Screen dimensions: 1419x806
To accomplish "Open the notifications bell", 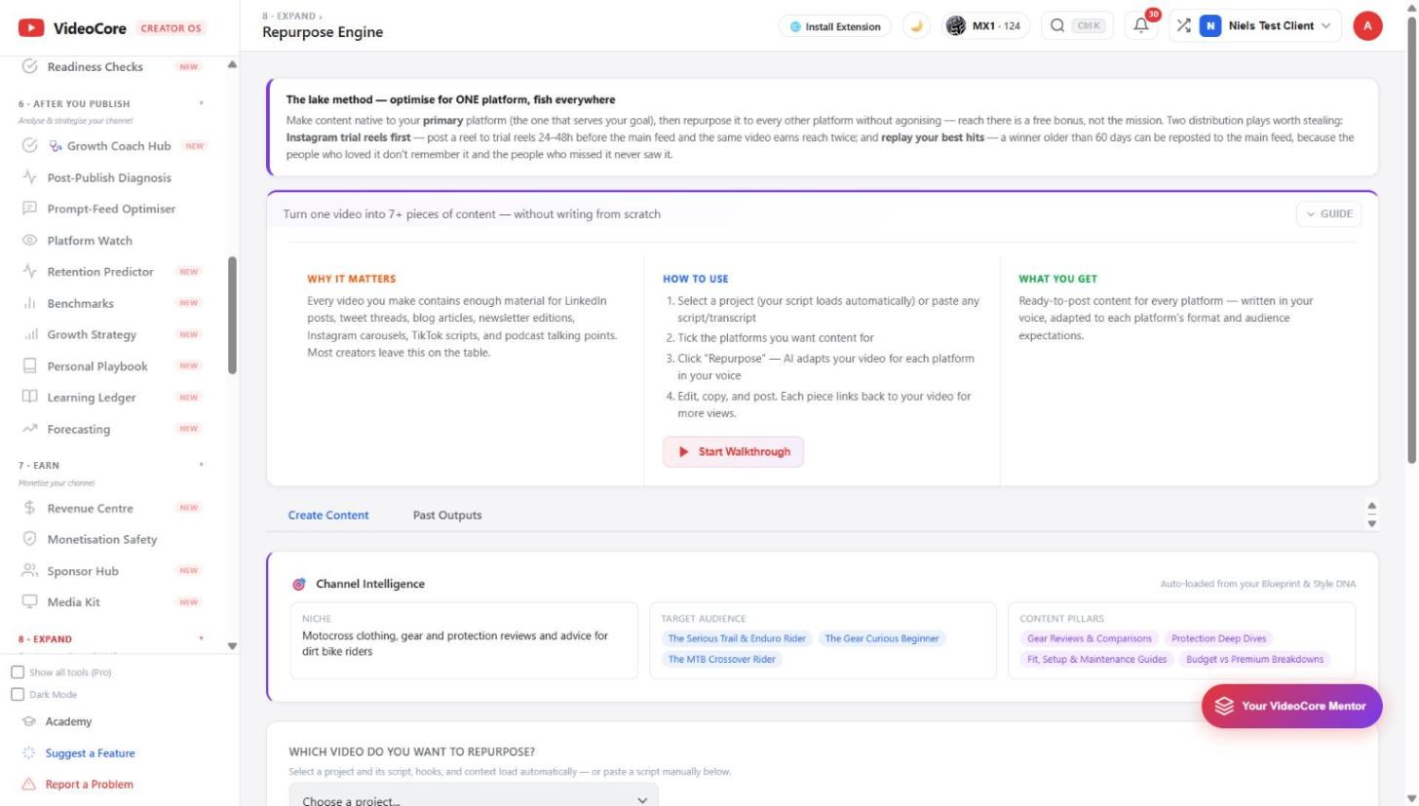I will click(x=1140, y=26).
